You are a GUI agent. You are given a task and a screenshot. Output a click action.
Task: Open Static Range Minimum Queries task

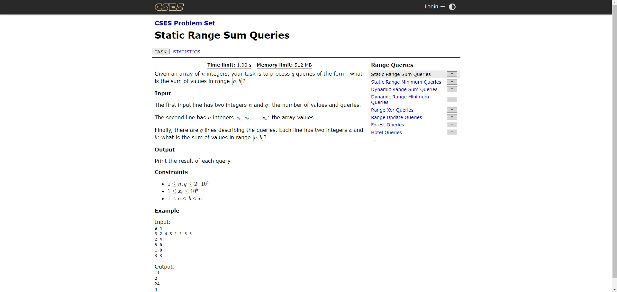tap(406, 82)
